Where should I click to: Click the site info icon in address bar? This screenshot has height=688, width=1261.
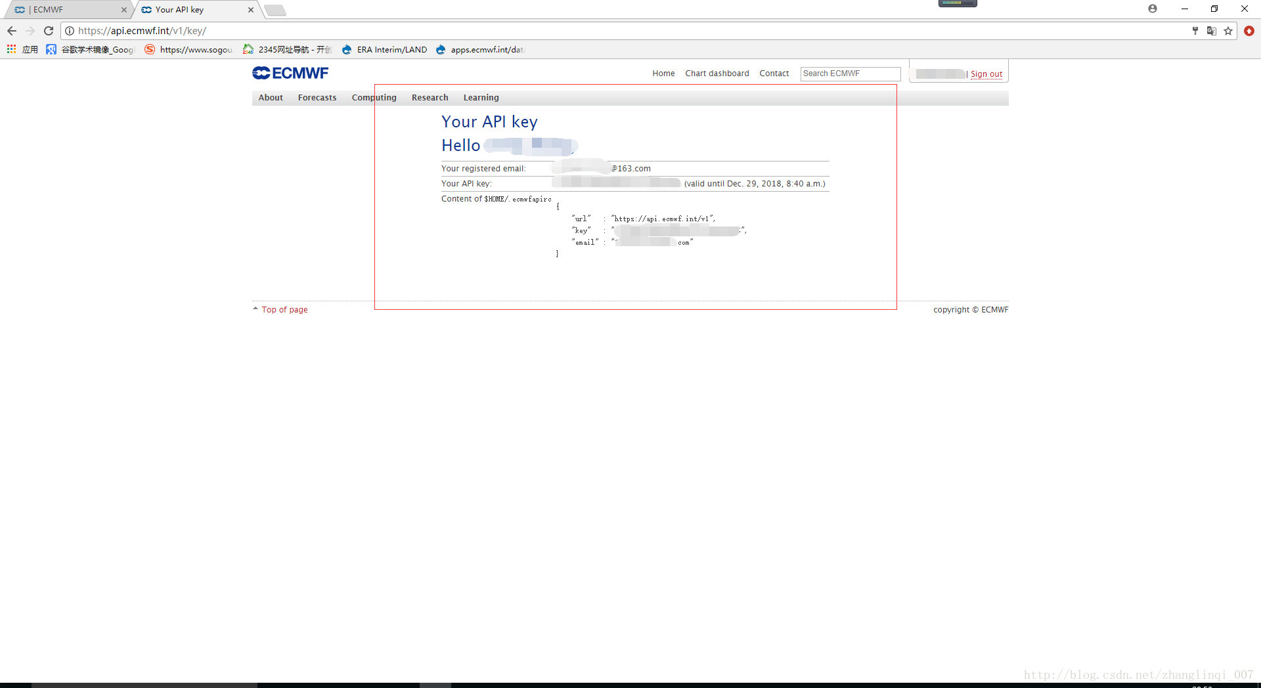(70, 31)
